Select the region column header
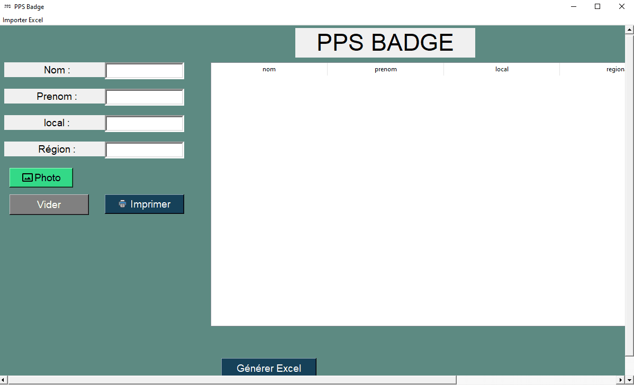634x385 pixels. pos(615,69)
